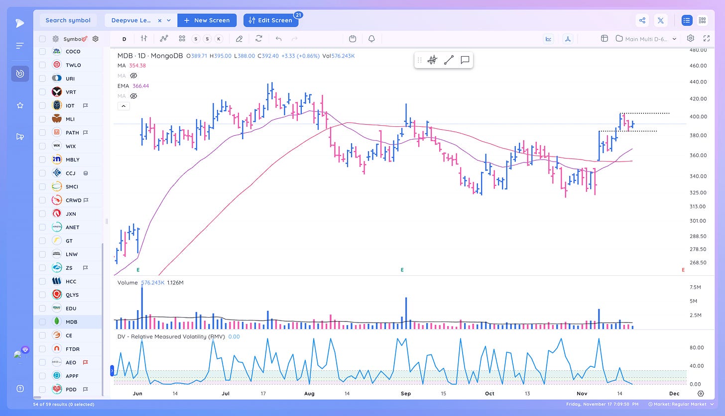This screenshot has width=725, height=416.
Task: Check the checkbox beside VRT
Action: [42, 92]
